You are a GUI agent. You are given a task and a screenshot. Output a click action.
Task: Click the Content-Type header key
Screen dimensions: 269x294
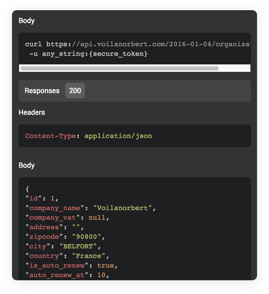(50, 136)
